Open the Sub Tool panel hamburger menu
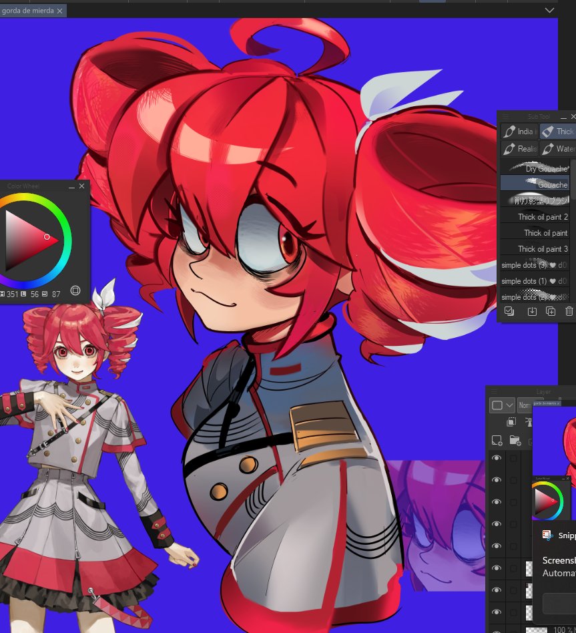Viewport: 576px width, 633px height. pyautogui.click(x=506, y=116)
